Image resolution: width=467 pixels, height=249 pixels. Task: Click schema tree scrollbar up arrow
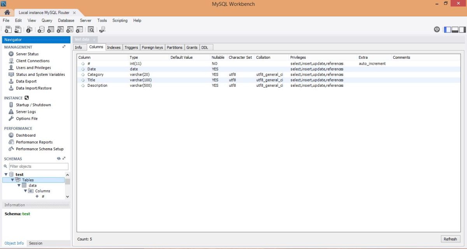click(68, 175)
